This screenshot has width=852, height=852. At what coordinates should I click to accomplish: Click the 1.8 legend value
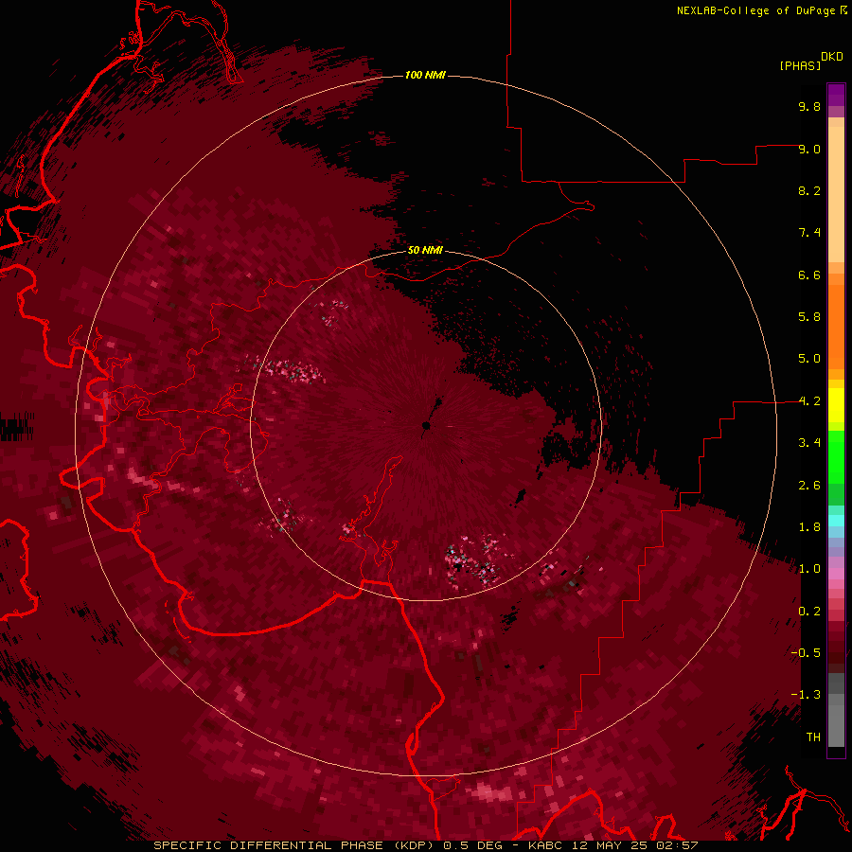pyautogui.click(x=809, y=527)
